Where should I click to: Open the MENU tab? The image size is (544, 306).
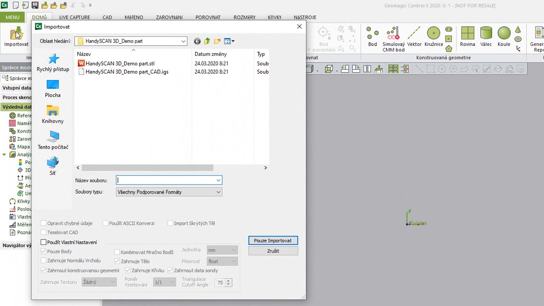12,17
